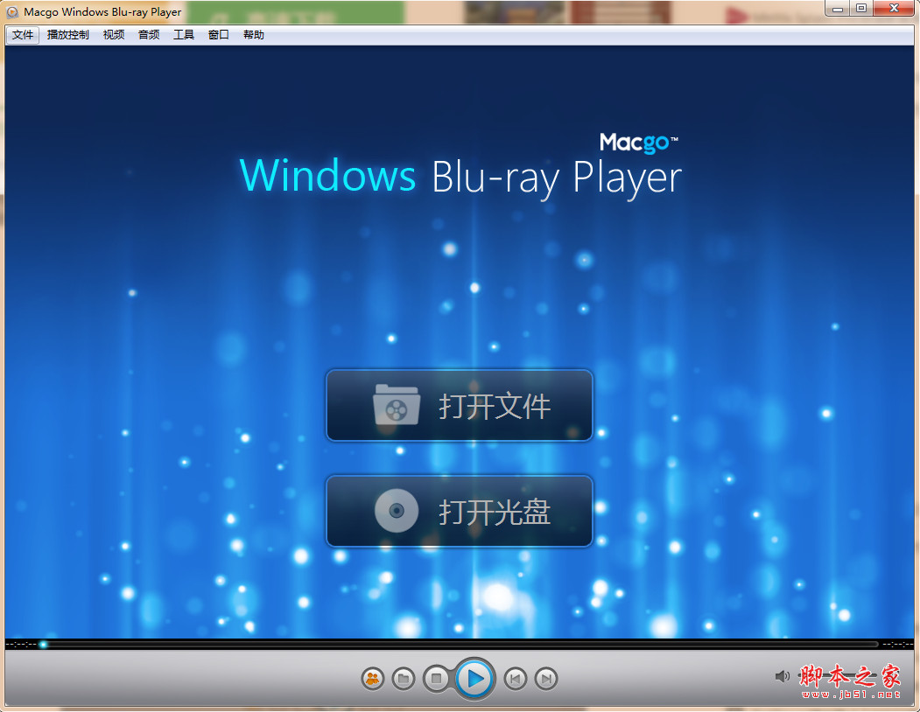Image resolution: width=920 pixels, height=712 pixels.
Task: Click the speaker volume icon
Action: point(783,675)
